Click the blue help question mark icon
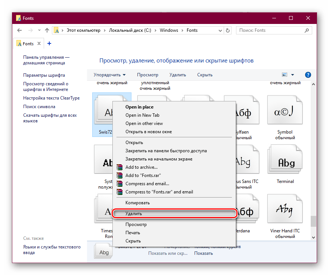 (308, 75)
